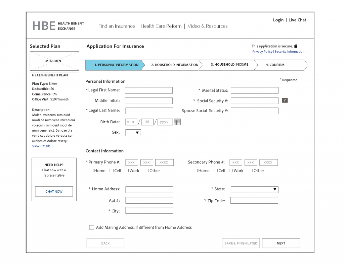Check Work under Secondary Phone

coord(231,171)
